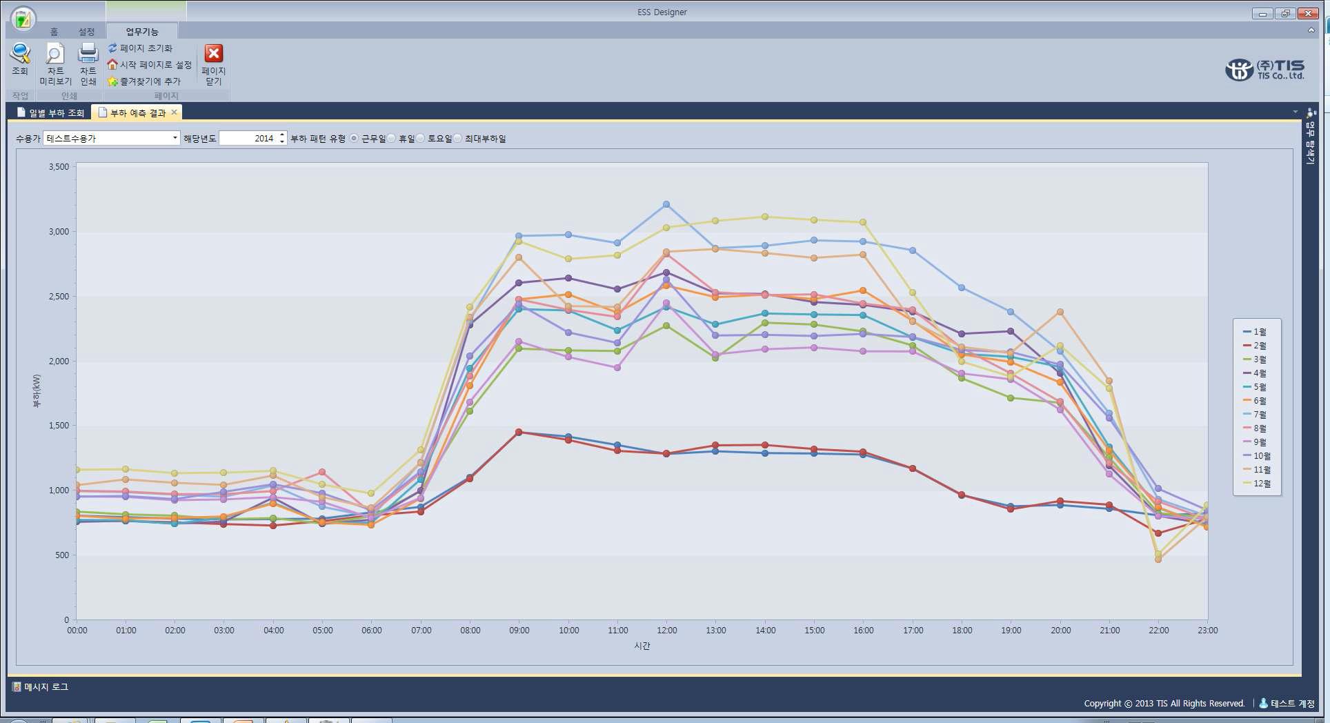1330x723 pixels.
Task: Click the highest 12:00 peak data point
Action: [666, 204]
